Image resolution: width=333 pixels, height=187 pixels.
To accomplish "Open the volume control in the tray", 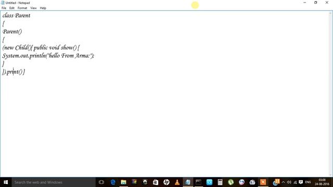I will coord(289,182).
